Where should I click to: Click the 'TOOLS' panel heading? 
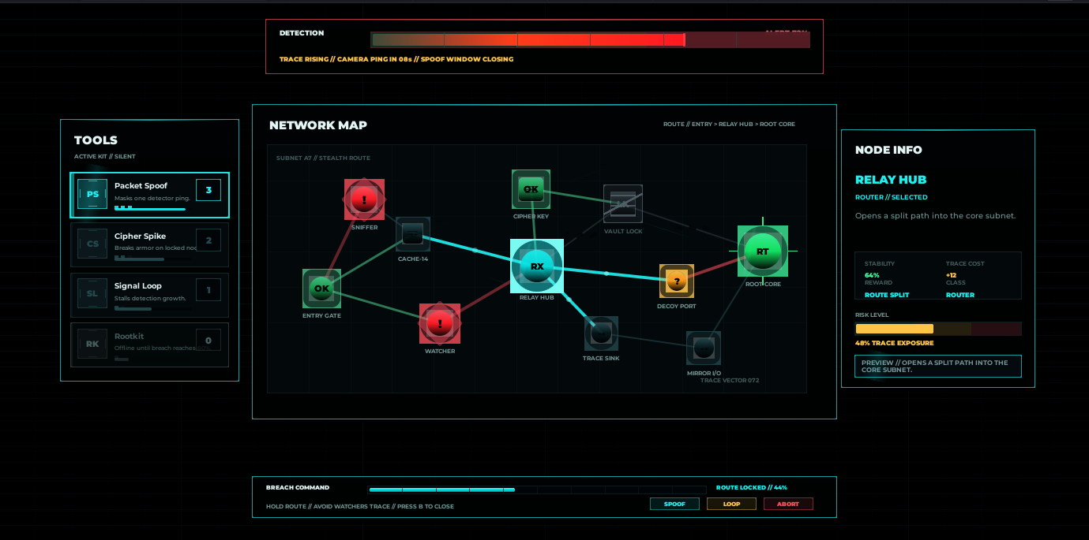point(96,140)
